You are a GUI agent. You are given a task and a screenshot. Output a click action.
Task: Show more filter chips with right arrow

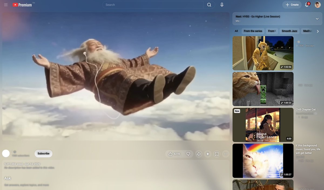(318, 31)
